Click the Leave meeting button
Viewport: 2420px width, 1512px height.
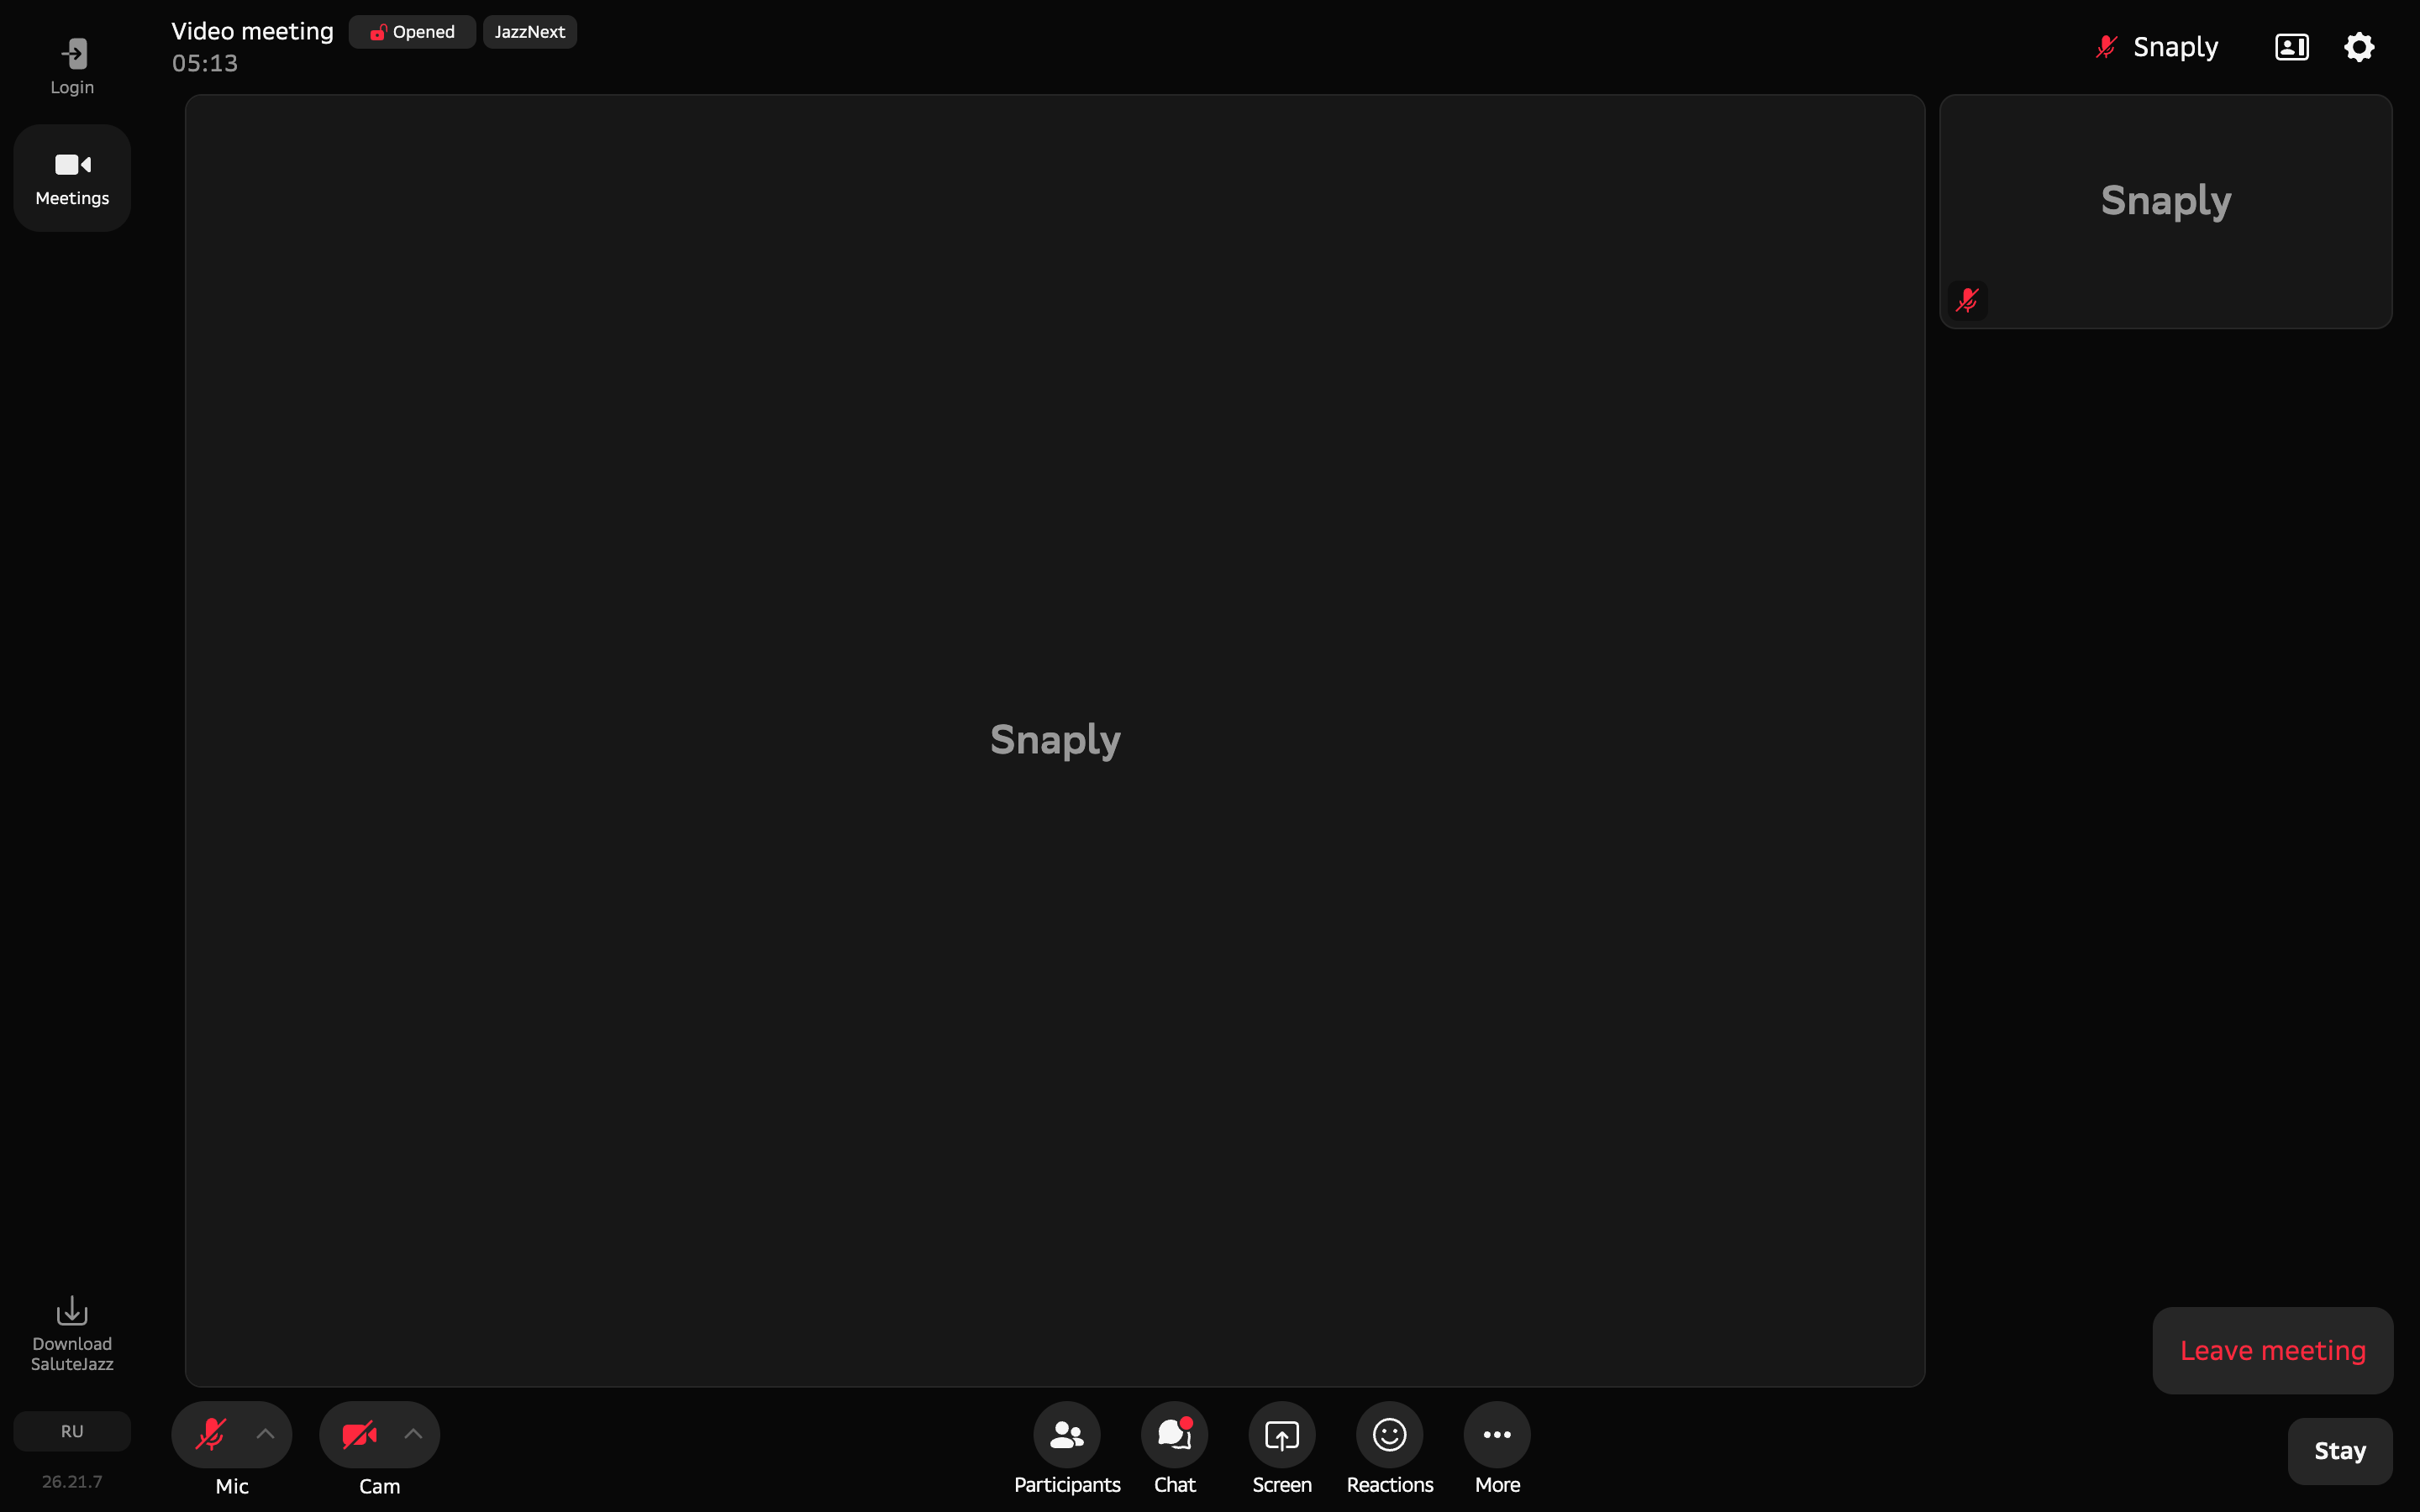[x=2272, y=1350]
